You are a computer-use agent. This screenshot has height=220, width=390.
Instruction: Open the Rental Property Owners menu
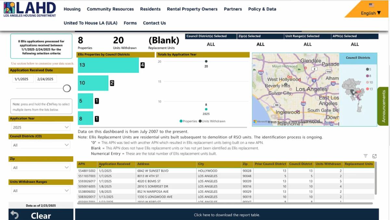[x=192, y=9]
